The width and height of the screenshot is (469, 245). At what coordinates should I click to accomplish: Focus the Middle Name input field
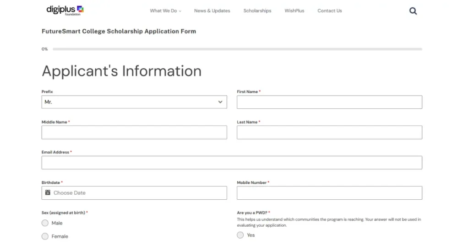point(134,132)
